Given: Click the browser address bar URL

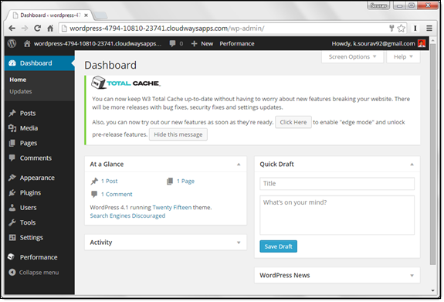Looking at the screenshot, I should (167, 29).
